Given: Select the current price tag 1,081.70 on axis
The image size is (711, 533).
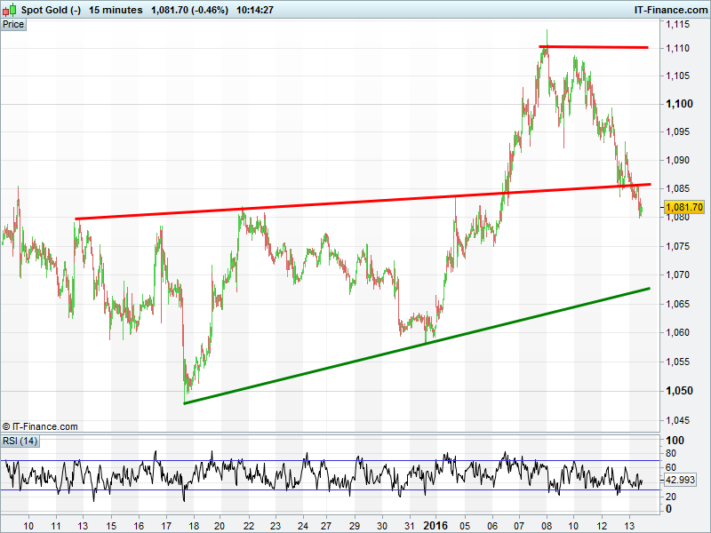Looking at the screenshot, I should [x=683, y=207].
